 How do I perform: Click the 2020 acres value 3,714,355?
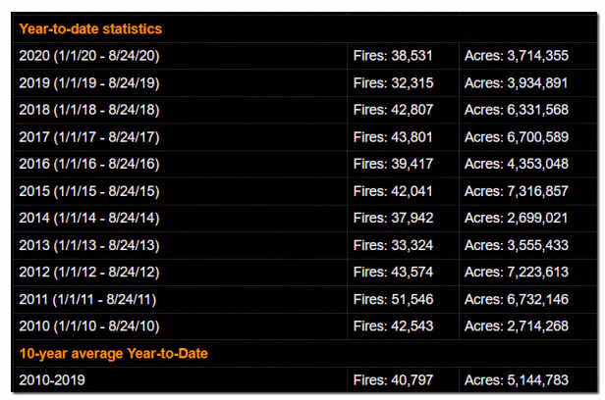525,56
